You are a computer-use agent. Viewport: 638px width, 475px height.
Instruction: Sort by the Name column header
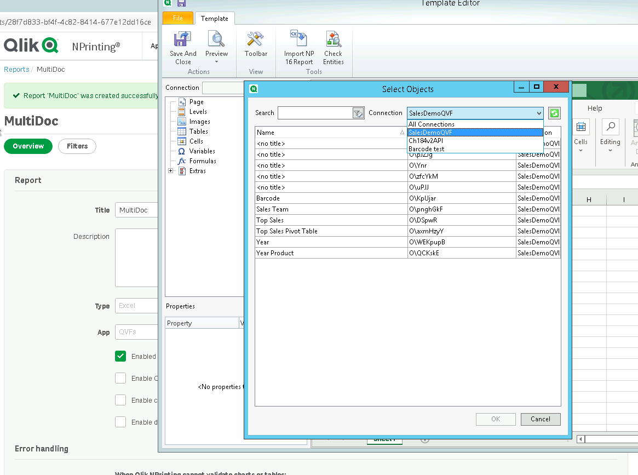[x=331, y=132]
